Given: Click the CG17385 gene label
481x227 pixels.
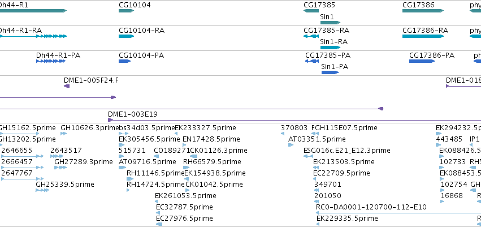Looking at the screenshot, I should click(319, 5).
